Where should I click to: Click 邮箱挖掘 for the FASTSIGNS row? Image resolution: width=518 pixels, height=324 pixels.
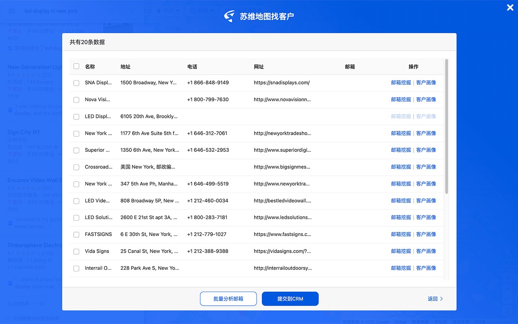(x=401, y=234)
